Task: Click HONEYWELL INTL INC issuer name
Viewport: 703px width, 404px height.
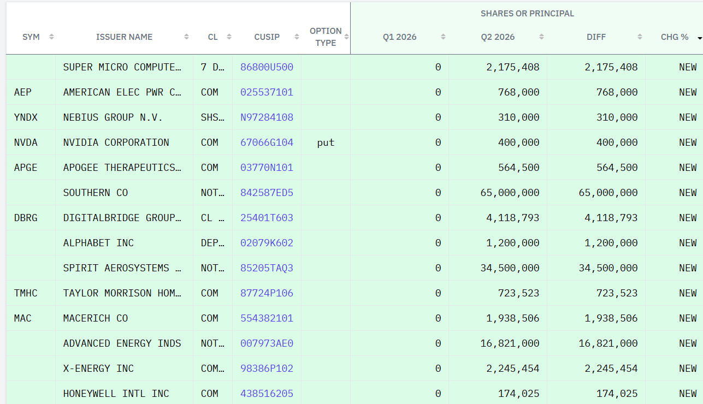Action: pos(116,394)
